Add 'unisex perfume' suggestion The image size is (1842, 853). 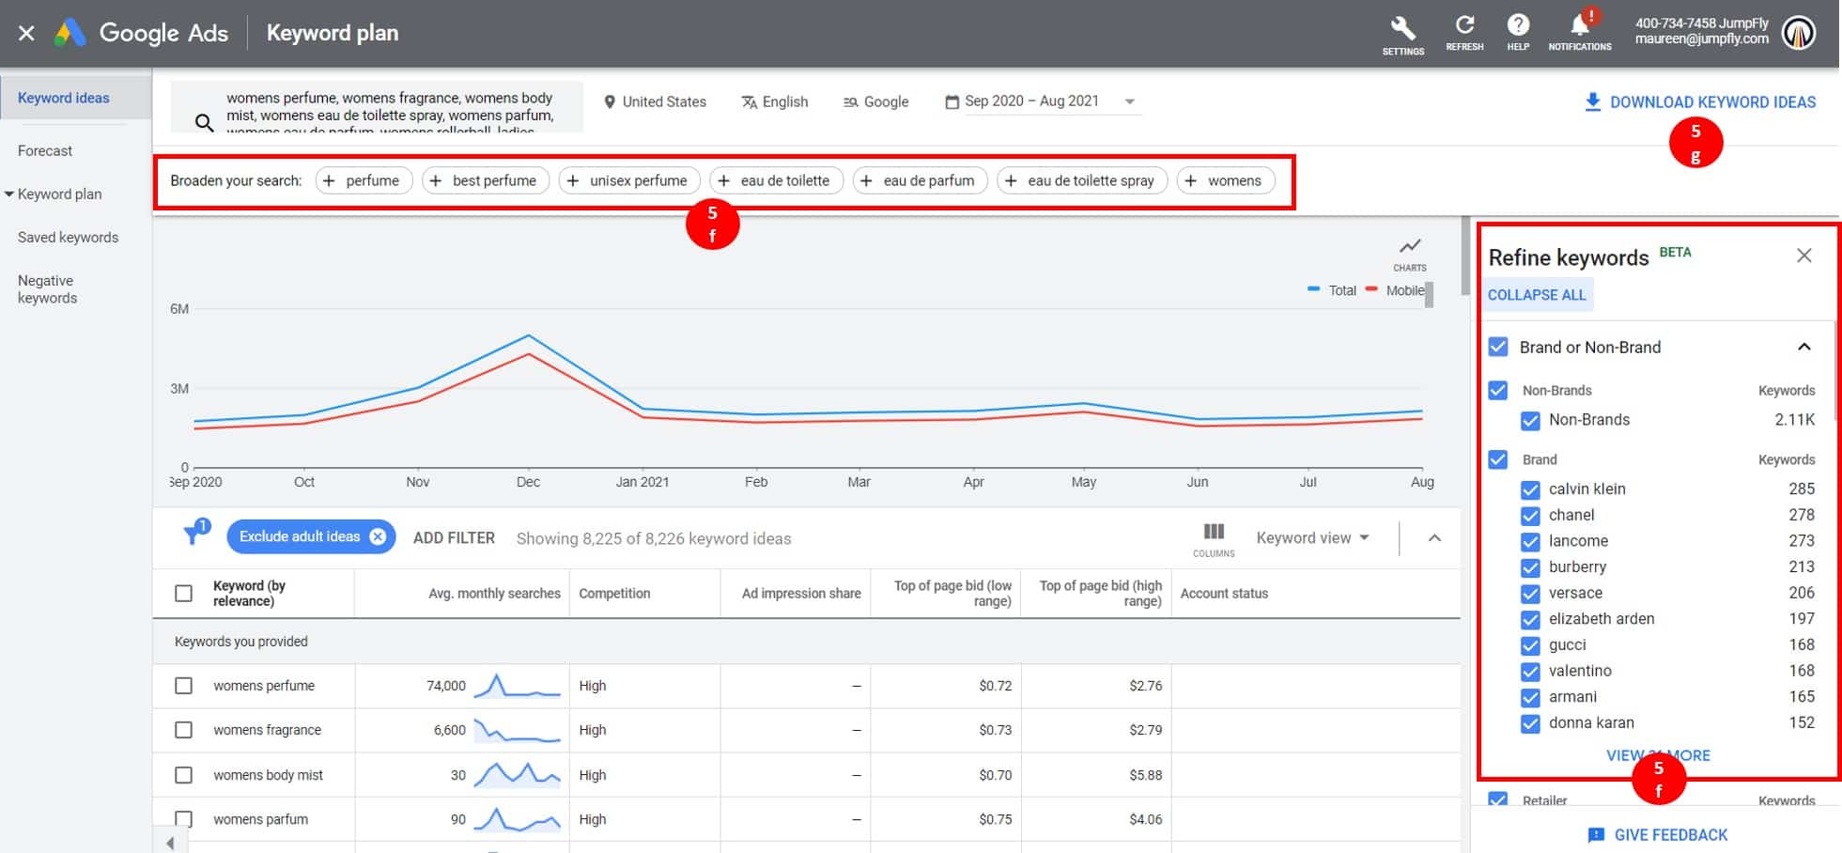[x=629, y=180]
